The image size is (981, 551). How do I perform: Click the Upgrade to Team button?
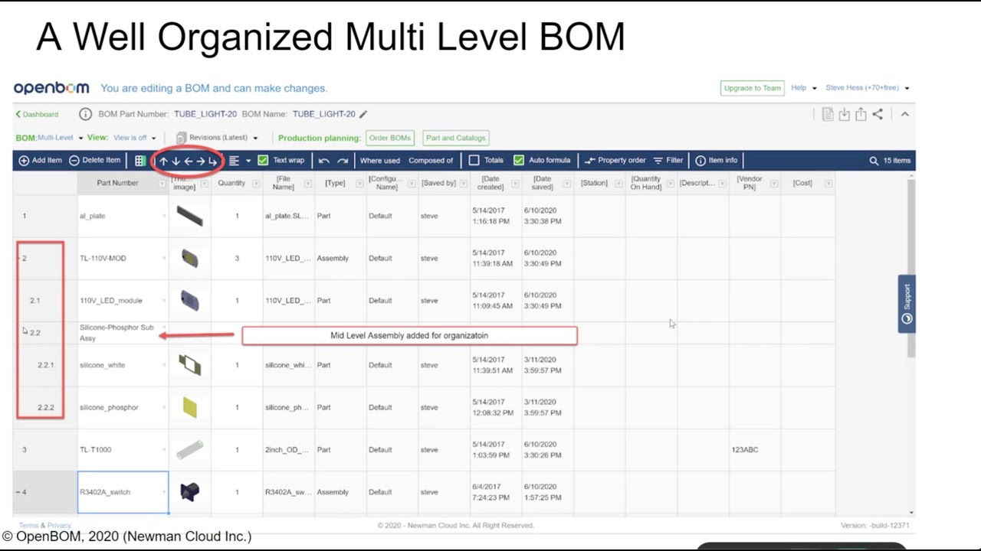coord(752,88)
